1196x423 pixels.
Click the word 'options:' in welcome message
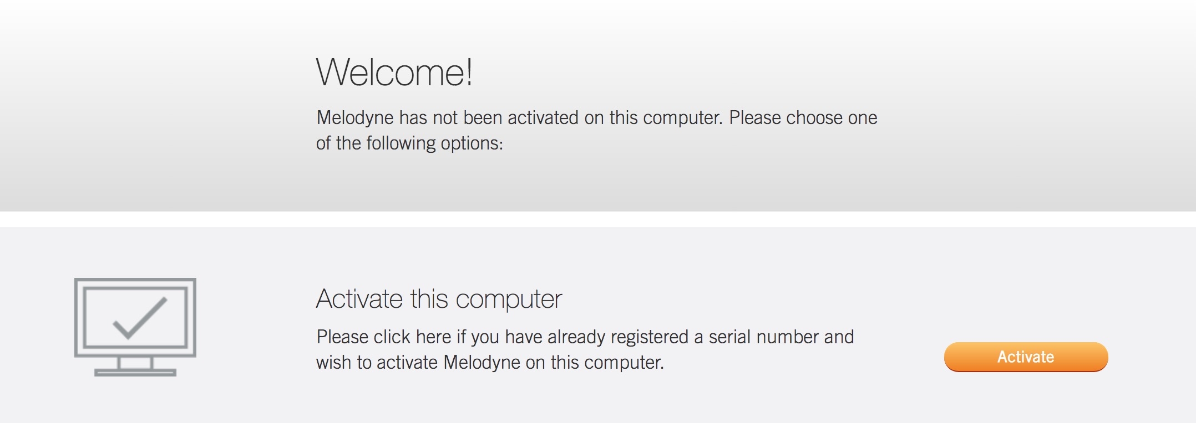pyautogui.click(x=472, y=143)
